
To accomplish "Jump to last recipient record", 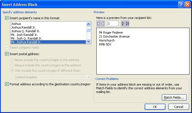I will click(x=127, y=23).
